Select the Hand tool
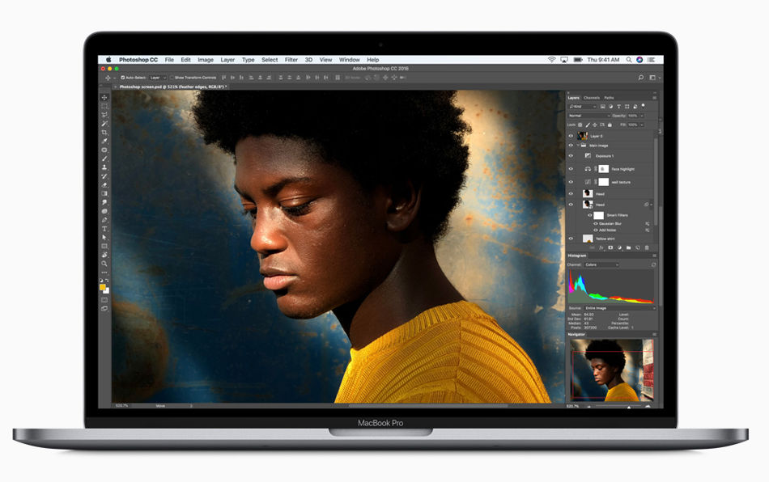The width and height of the screenshot is (769, 482). click(x=104, y=256)
